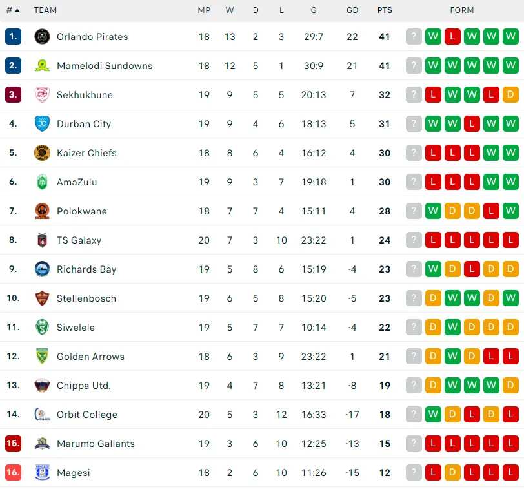Click the Chippa Utd. club badge
The image size is (524, 489).
coord(42,386)
